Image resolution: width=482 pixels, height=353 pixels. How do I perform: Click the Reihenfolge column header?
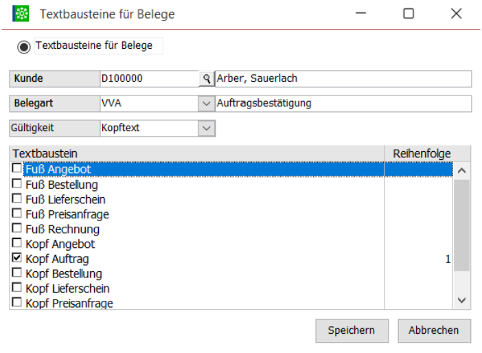click(421, 153)
